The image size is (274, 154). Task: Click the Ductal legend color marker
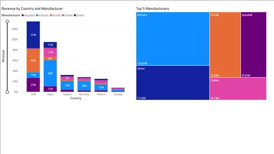[x=51, y=15]
